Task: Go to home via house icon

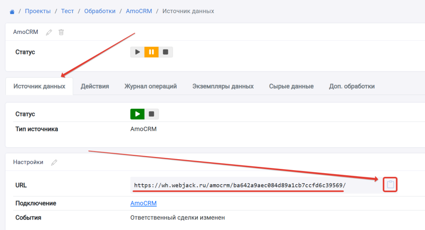Action: pyautogui.click(x=12, y=11)
